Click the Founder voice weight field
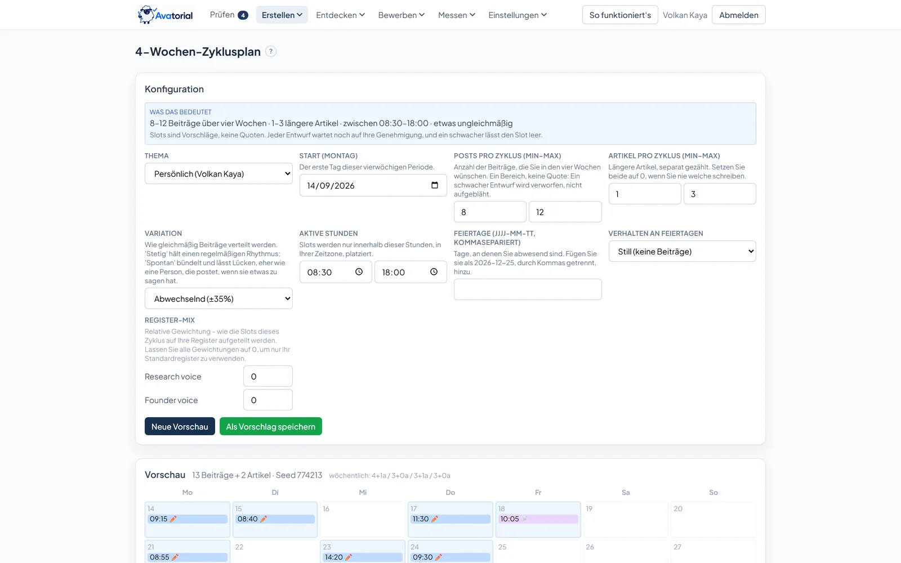Image resolution: width=901 pixels, height=563 pixels. (x=268, y=400)
